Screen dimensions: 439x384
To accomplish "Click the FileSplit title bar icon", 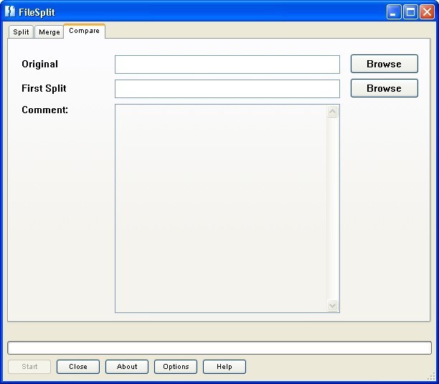I will pos(10,11).
